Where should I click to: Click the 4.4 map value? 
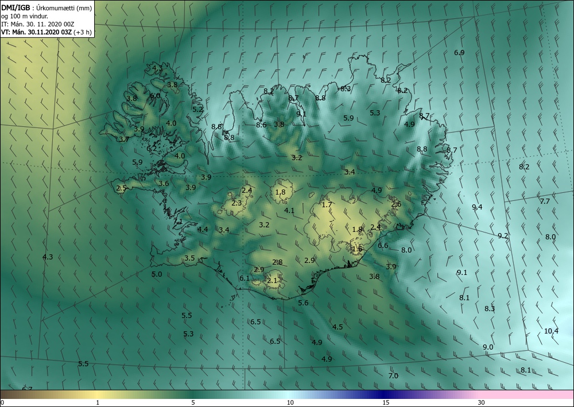pos(203,230)
